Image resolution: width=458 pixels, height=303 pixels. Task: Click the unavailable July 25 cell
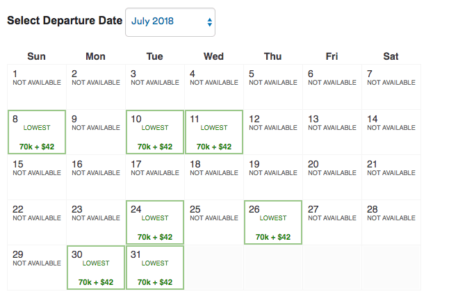click(214, 222)
